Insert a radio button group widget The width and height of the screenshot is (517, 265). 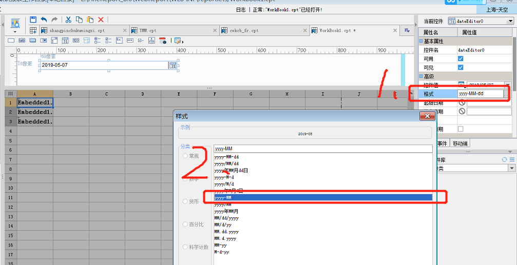coord(98,40)
